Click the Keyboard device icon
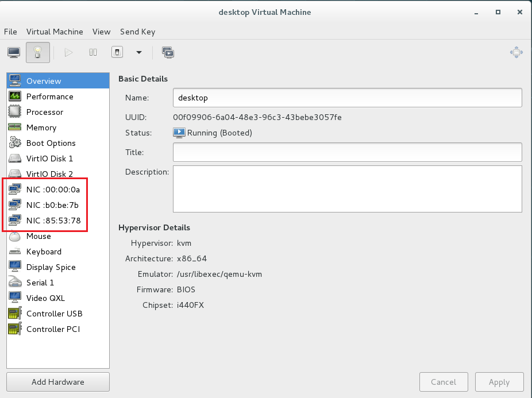 (x=15, y=252)
